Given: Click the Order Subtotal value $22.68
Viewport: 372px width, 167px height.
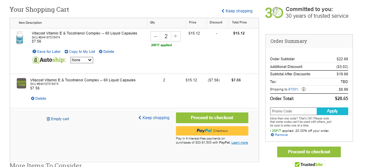Looking at the screenshot, I should tap(343, 59).
